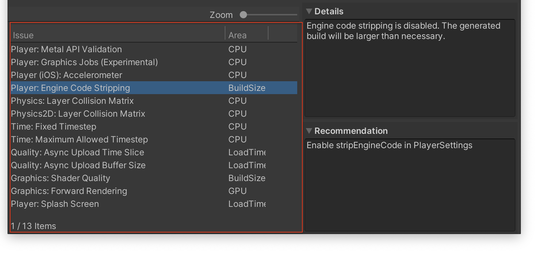Select Quality: Async Upload Time Slice row
This screenshot has width=537, height=253.
[78, 152]
